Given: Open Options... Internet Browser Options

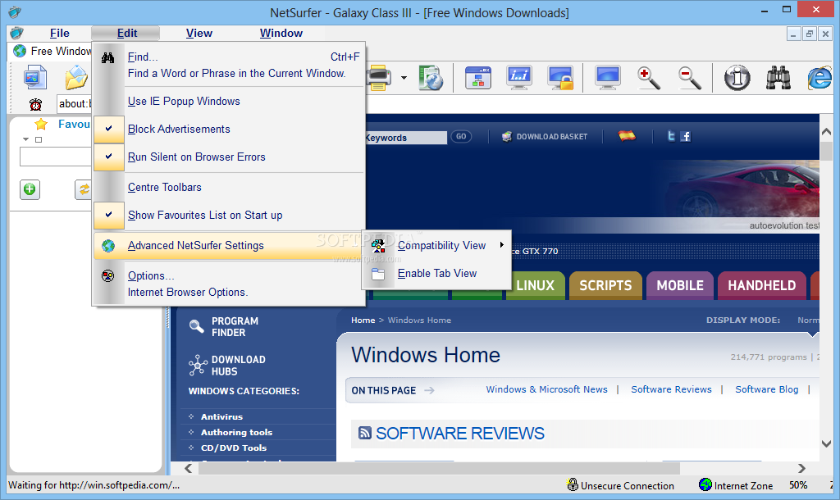Looking at the screenshot, I should pos(230,284).
